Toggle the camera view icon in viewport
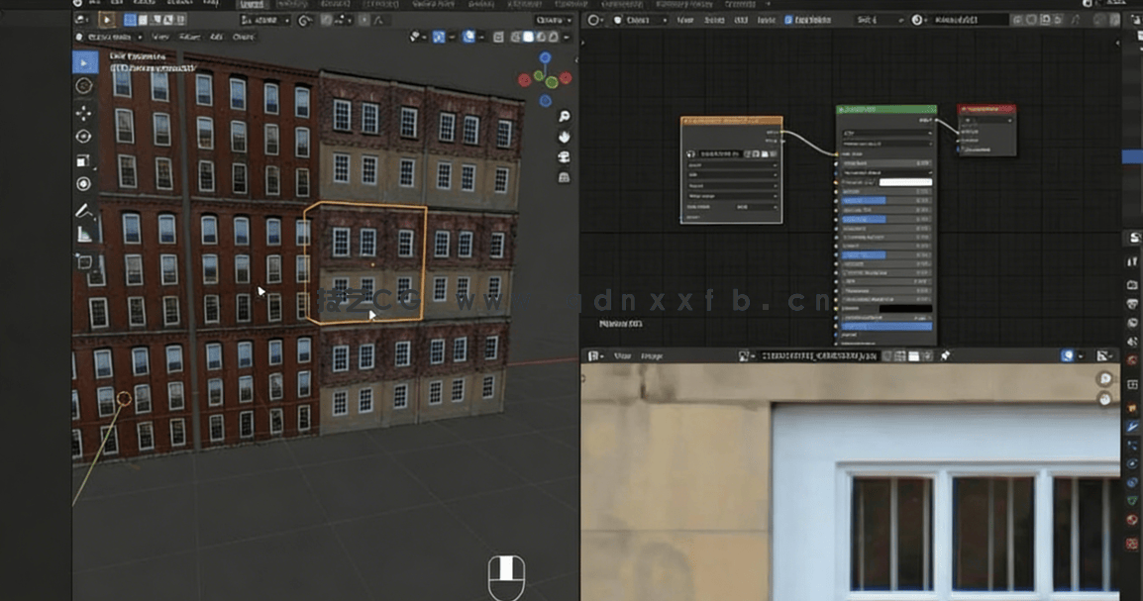This screenshot has height=601, width=1143. click(x=563, y=157)
